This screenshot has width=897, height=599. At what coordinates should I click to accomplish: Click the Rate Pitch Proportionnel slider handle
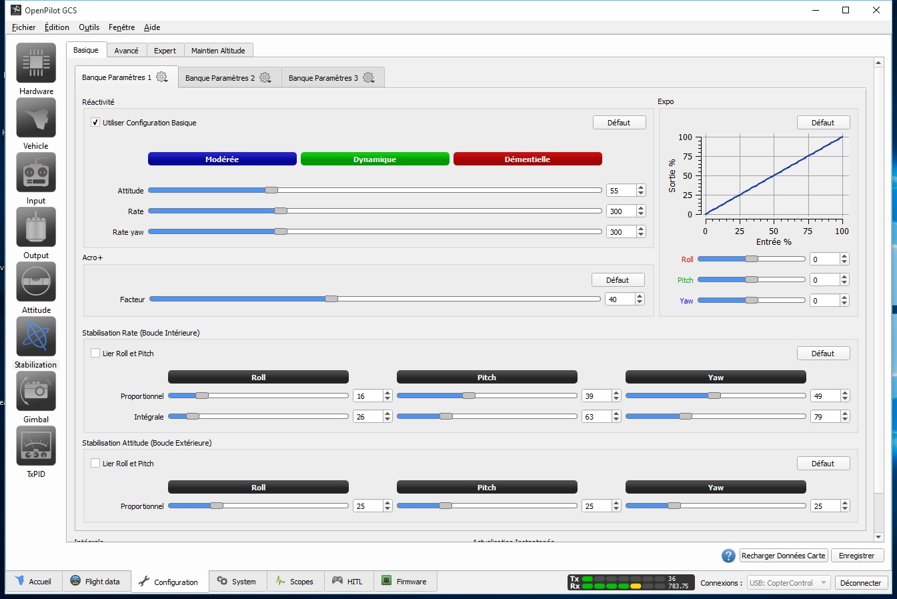469,396
